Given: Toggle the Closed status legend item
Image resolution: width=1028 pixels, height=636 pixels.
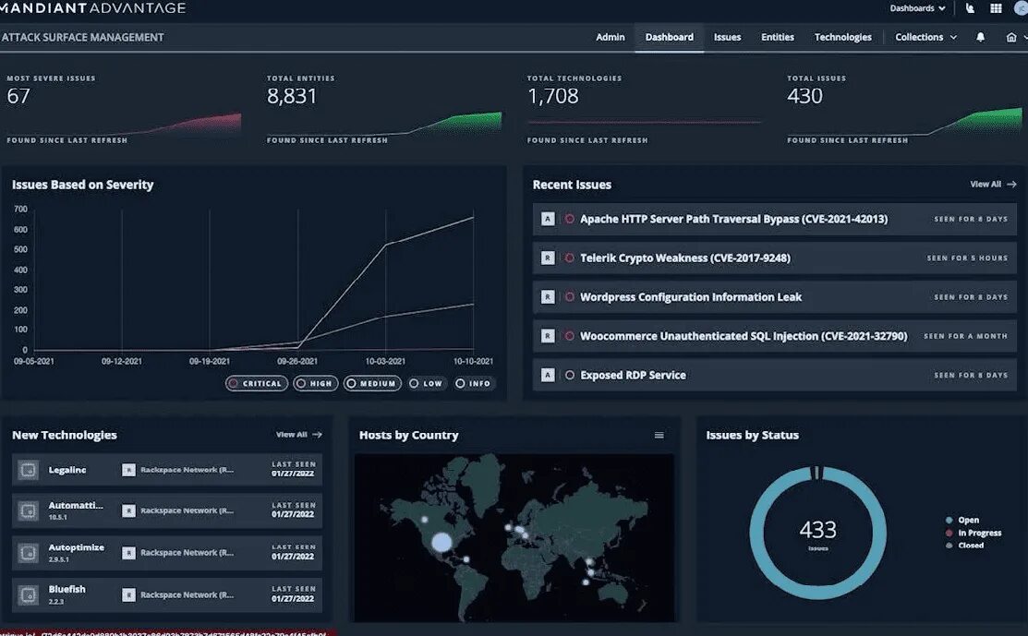Looking at the screenshot, I should point(964,546).
